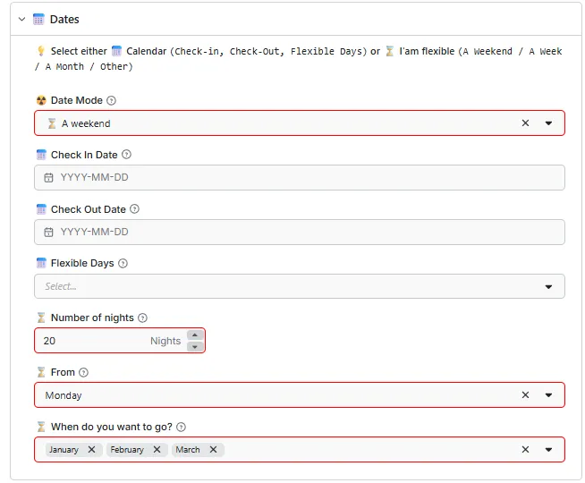
Task: Decrease the number of nights
Action: click(x=195, y=346)
